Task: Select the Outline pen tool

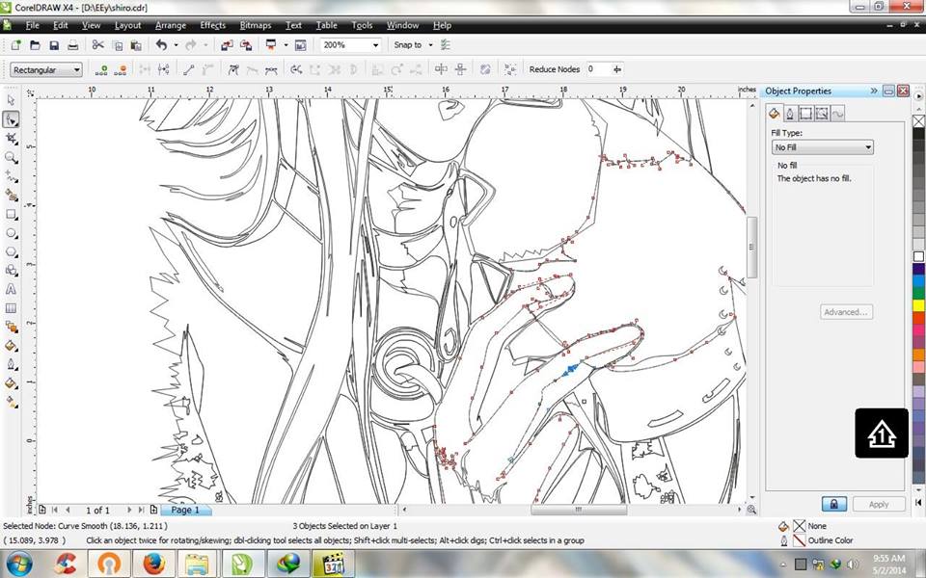Action: pos(11,364)
